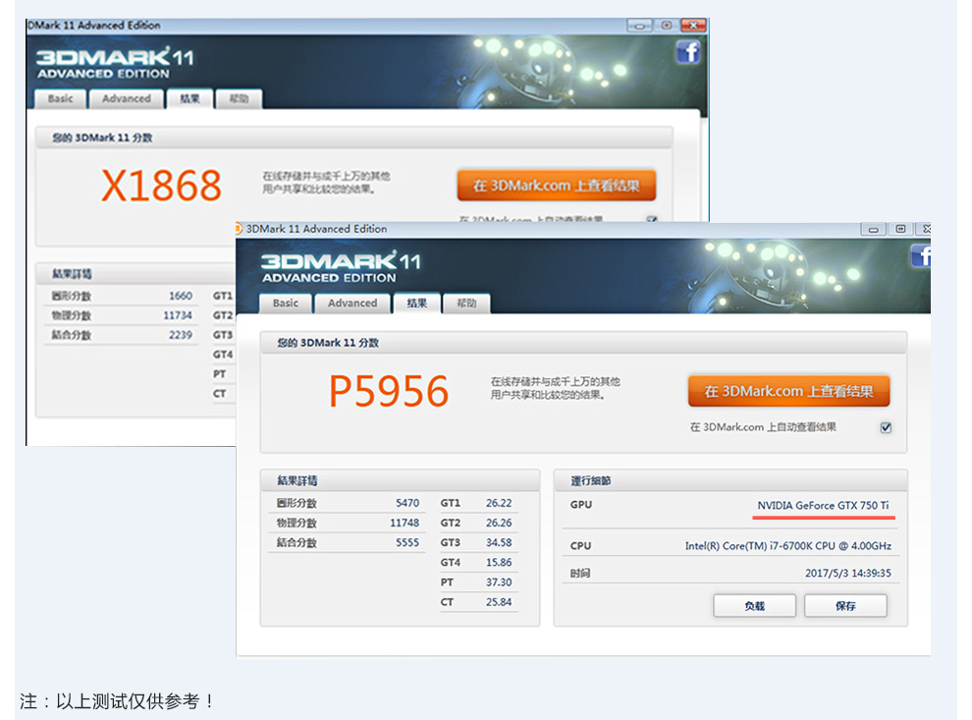Click the 3DMARK 11 logo in the back window
The height and width of the screenshot is (720, 972).
115,63
